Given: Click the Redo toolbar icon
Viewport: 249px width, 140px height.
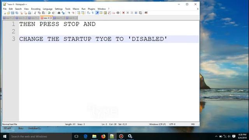Looking at the screenshot, I should click(53, 13).
